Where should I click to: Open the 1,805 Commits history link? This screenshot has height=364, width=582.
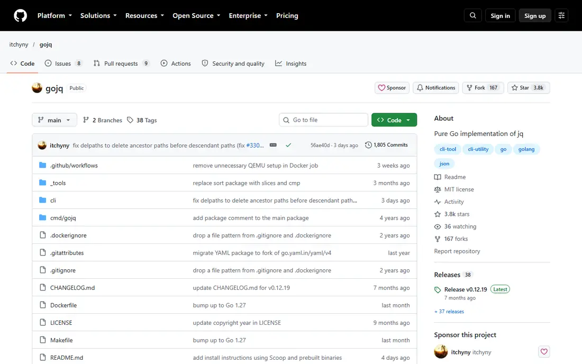click(386, 145)
